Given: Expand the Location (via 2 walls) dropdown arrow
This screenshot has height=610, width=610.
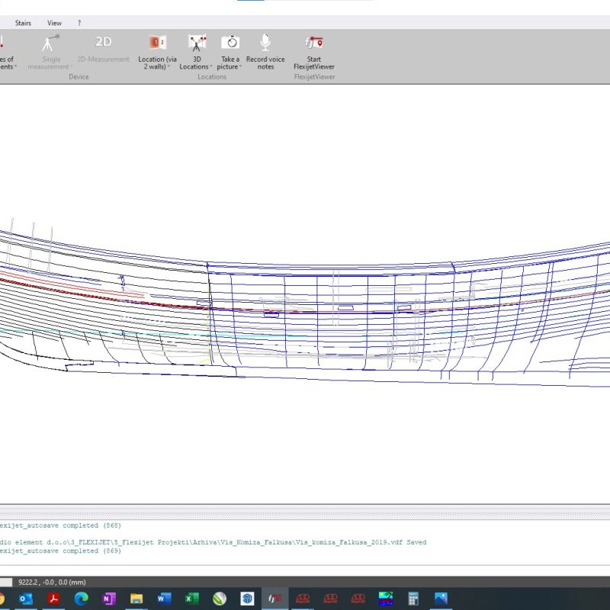Looking at the screenshot, I should click(169, 67).
